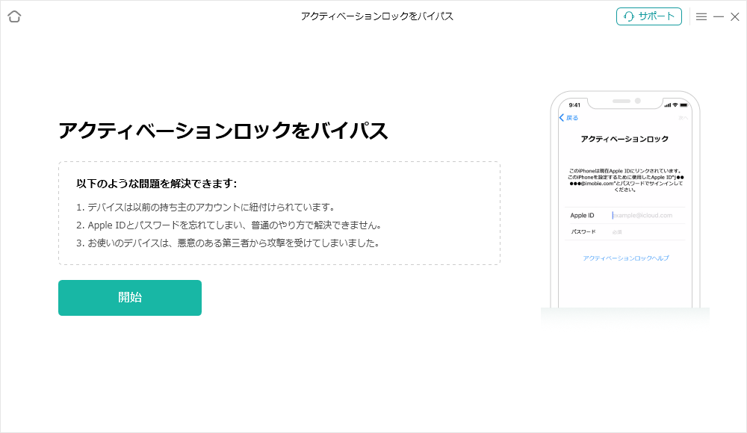747x433 pixels.
Task: Focus the パスワード field in phone mockup
Action: [625, 232]
